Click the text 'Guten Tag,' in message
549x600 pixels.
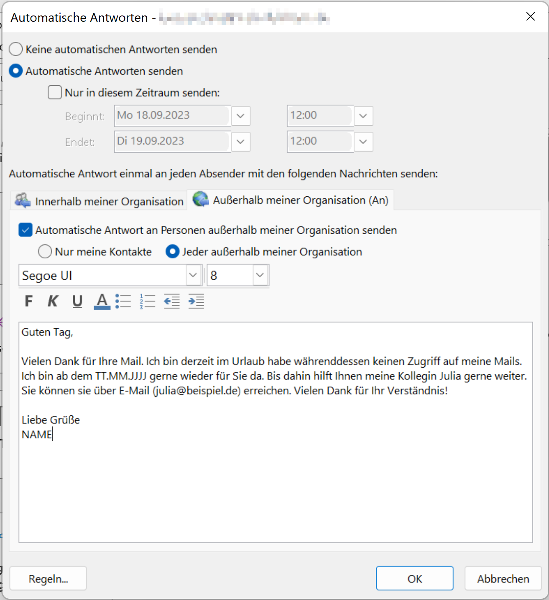(47, 332)
